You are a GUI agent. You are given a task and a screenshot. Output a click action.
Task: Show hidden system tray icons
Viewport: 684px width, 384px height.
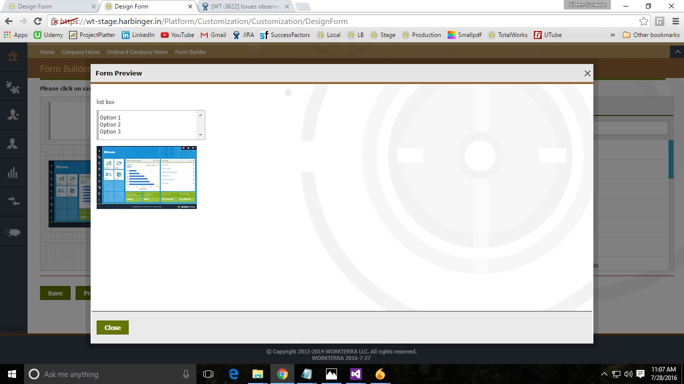click(x=604, y=374)
